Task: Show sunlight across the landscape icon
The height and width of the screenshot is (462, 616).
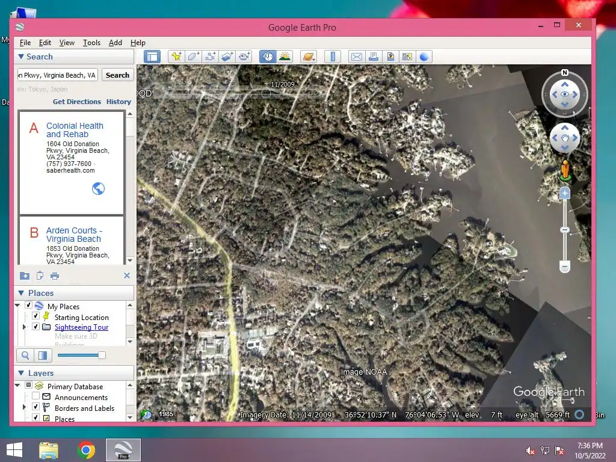Action: coord(285,57)
